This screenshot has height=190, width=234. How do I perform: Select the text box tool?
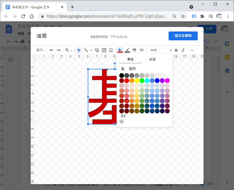tap(104, 50)
